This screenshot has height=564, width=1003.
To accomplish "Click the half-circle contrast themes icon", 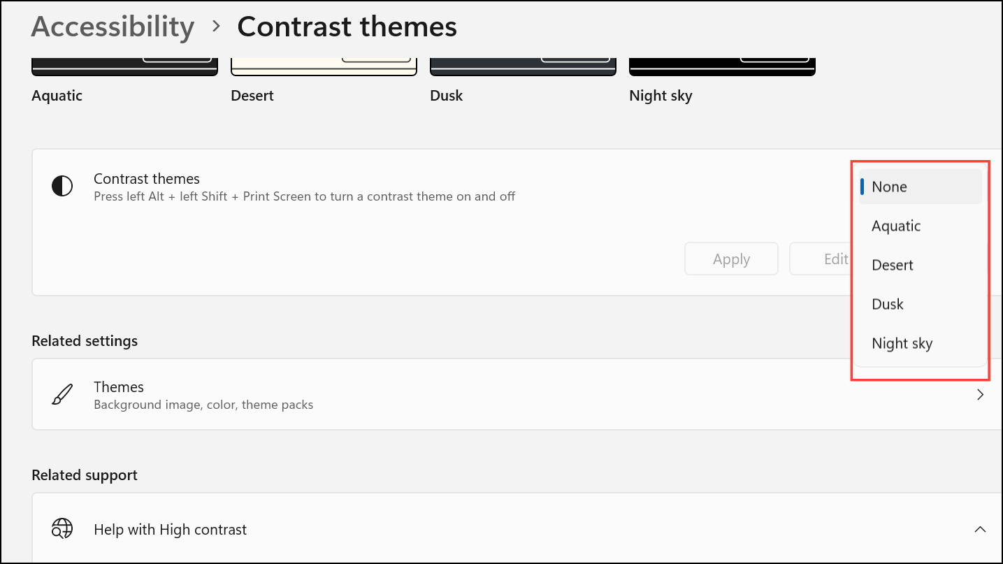I will tap(62, 187).
